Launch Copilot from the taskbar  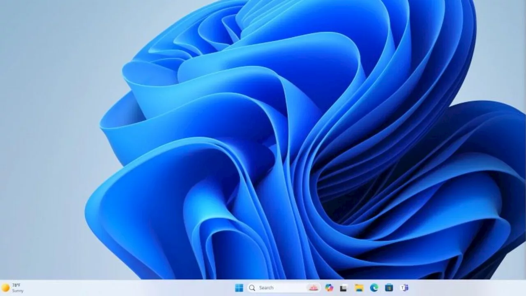click(x=329, y=288)
